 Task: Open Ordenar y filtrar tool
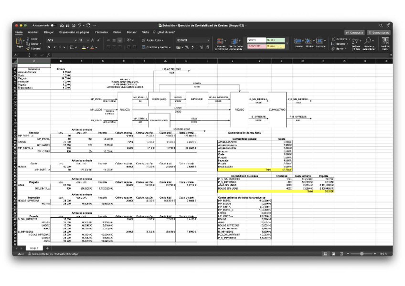coord(356,42)
